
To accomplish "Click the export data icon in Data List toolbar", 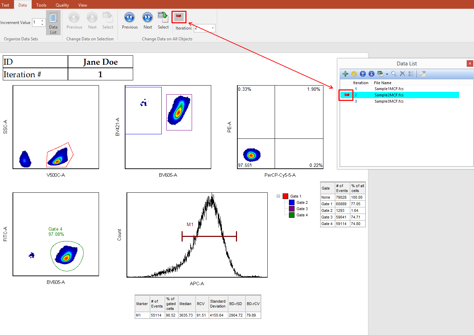I will point(380,74).
